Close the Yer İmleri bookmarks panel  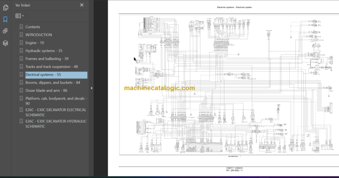tap(82, 5)
